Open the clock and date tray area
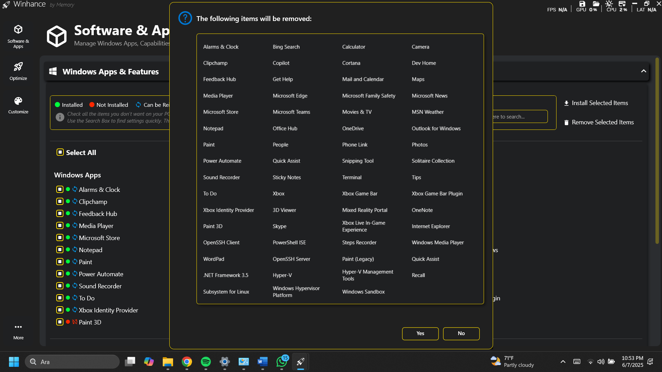662x372 pixels. (x=632, y=362)
